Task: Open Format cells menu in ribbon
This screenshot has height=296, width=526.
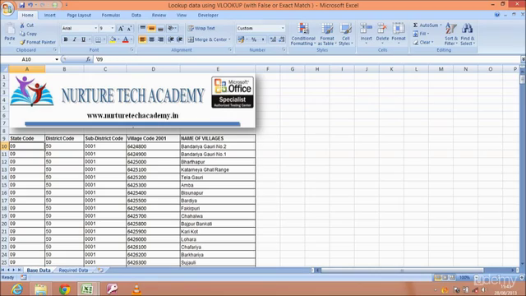Action: coord(399,34)
